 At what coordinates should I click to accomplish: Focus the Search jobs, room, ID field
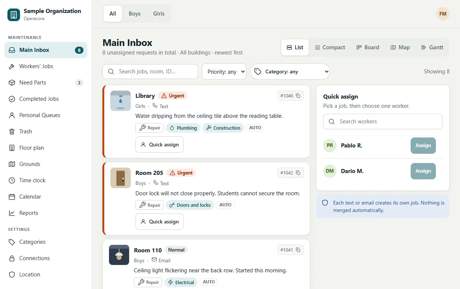(x=150, y=72)
